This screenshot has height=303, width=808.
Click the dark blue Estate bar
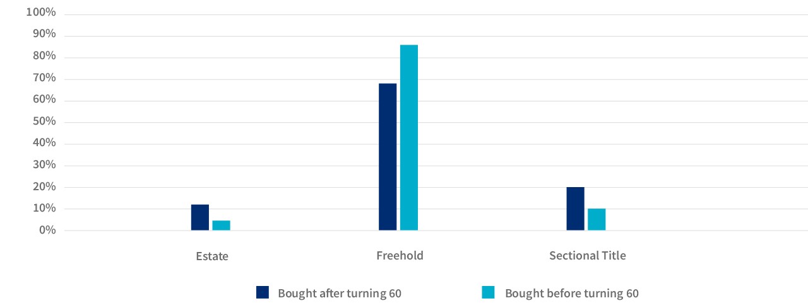coord(200,217)
